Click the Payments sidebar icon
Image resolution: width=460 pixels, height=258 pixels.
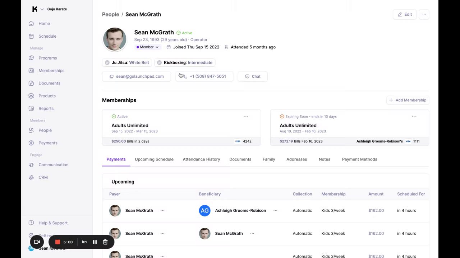pyautogui.click(x=31, y=143)
